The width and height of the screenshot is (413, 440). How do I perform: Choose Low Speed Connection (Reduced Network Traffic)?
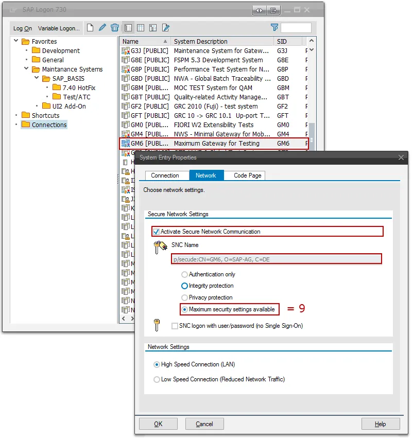click(x=159, y=379)
